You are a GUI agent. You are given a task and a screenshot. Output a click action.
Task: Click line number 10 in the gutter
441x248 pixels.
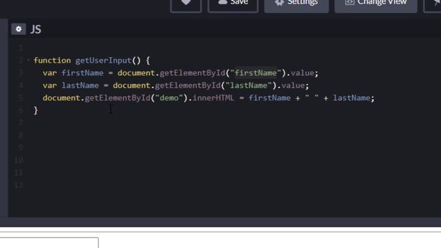pos(19,161)
